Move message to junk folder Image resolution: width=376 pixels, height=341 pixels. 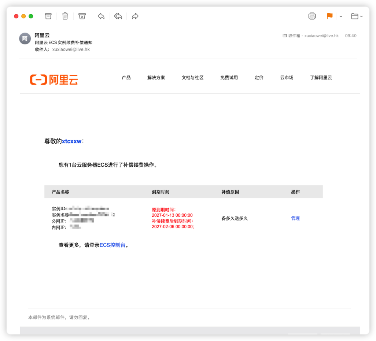82,16
